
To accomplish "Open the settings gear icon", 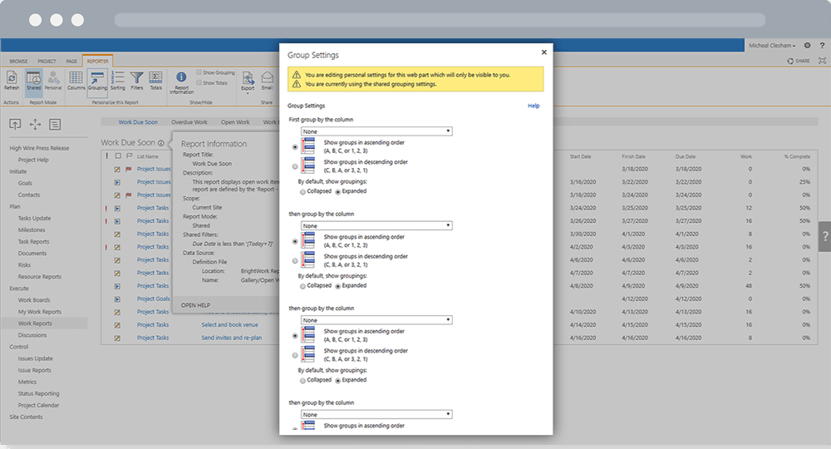I will coord(807,45).
